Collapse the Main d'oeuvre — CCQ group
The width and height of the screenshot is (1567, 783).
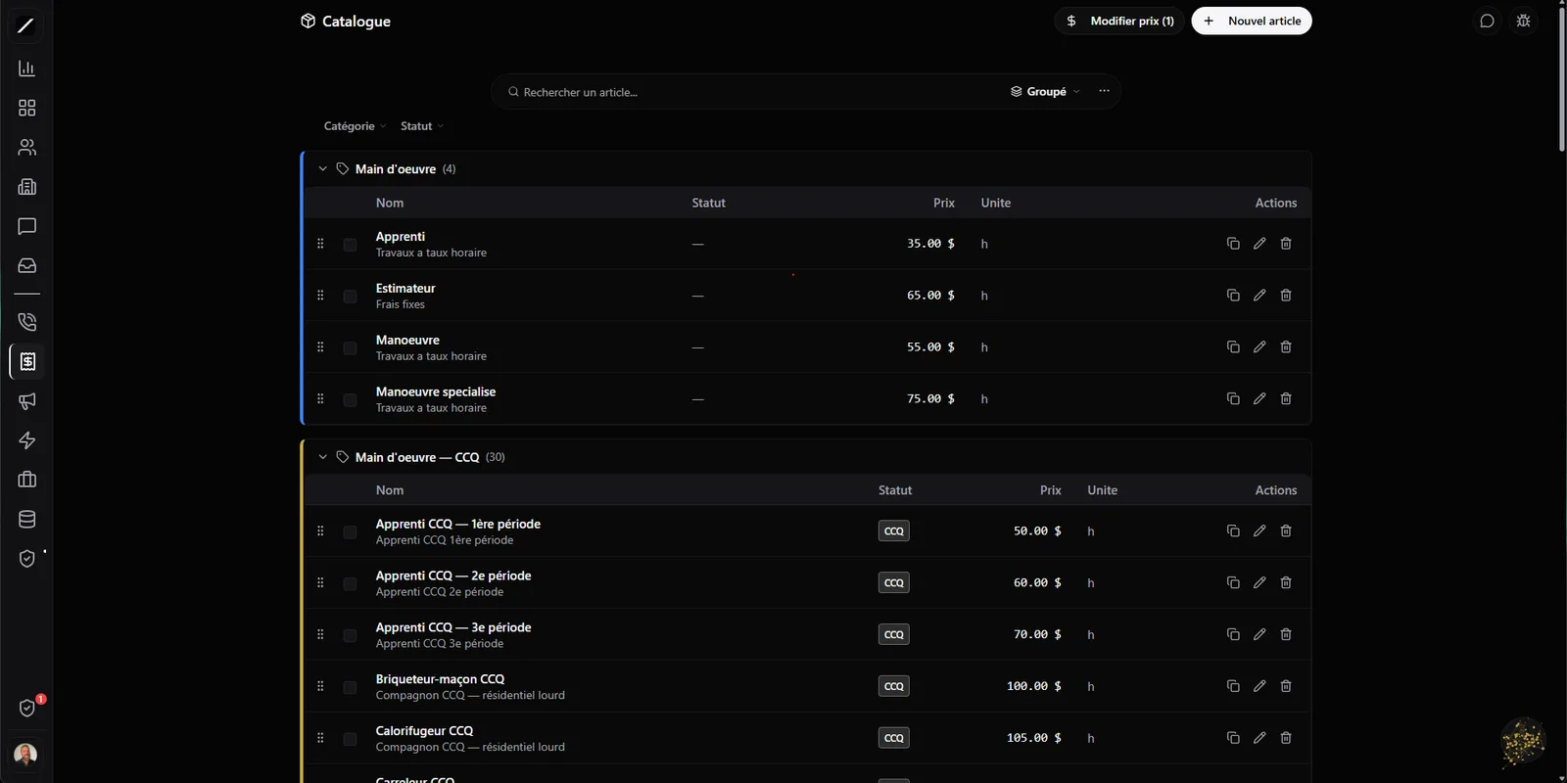(322, 457)
